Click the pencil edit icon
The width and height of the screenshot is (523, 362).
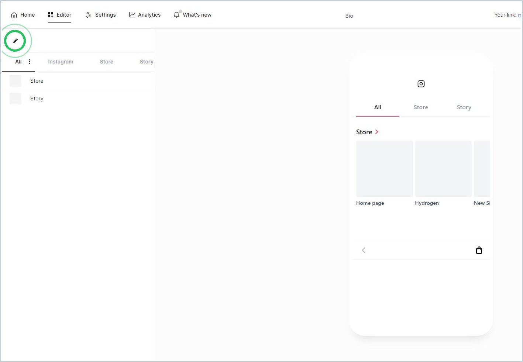16,41
